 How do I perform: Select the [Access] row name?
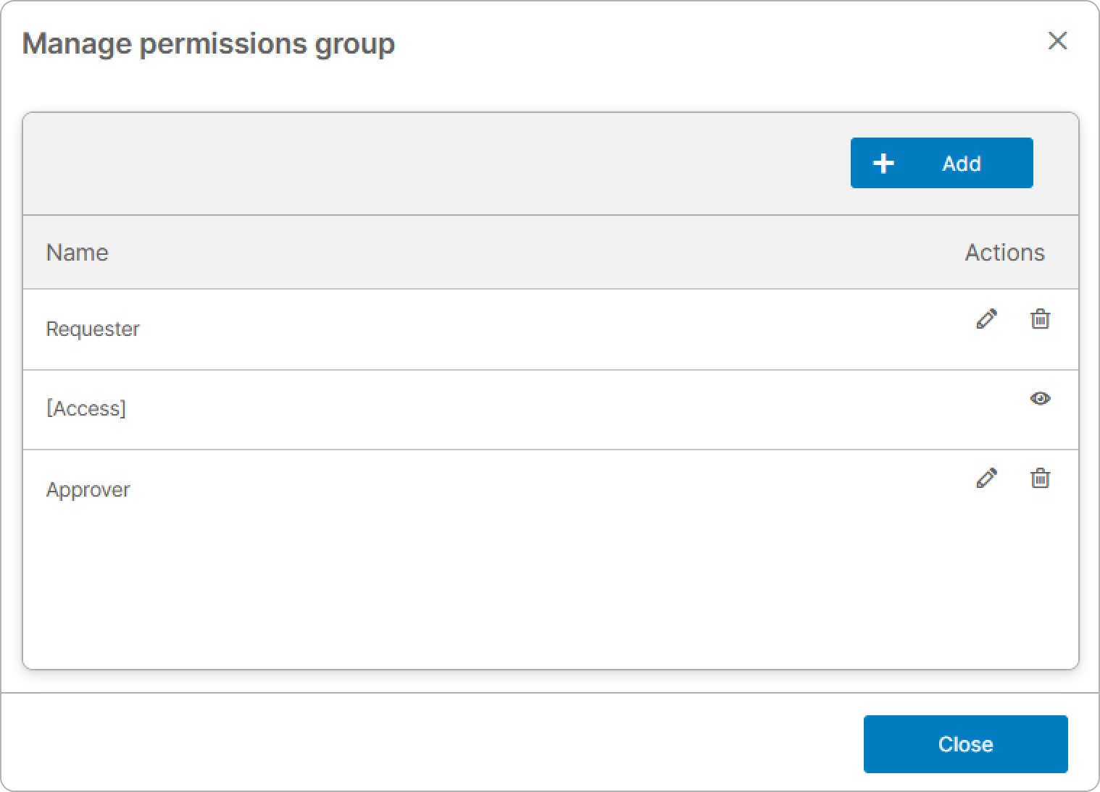(86, 408)
